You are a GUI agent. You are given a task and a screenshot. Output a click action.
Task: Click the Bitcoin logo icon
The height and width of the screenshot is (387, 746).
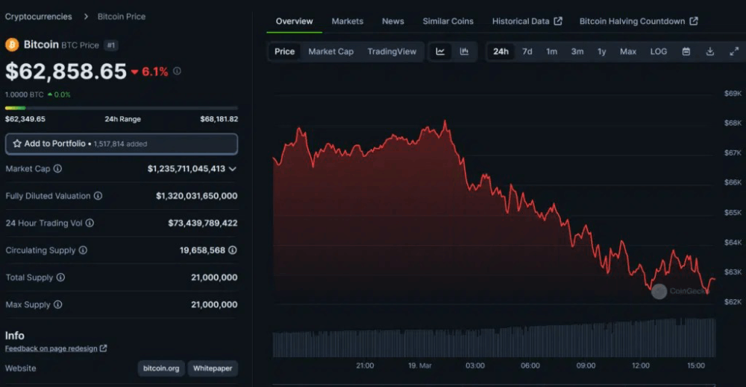12,45
